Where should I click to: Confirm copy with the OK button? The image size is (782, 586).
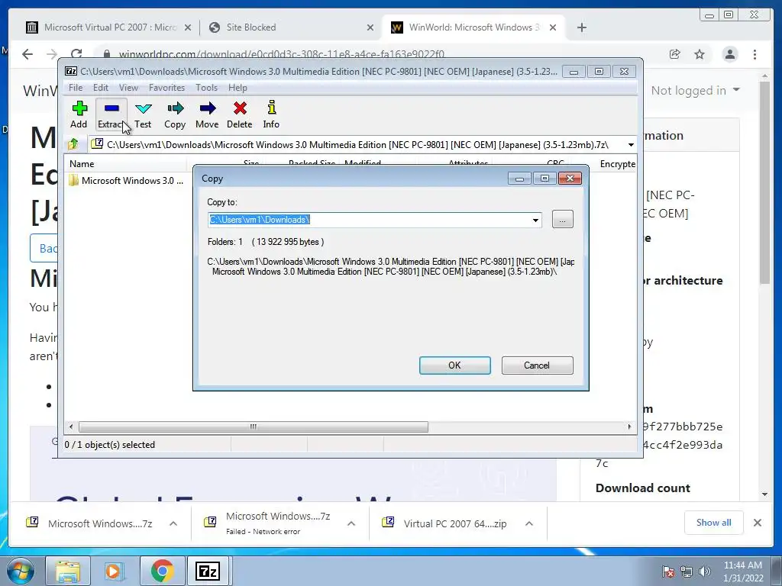[455, 365]
